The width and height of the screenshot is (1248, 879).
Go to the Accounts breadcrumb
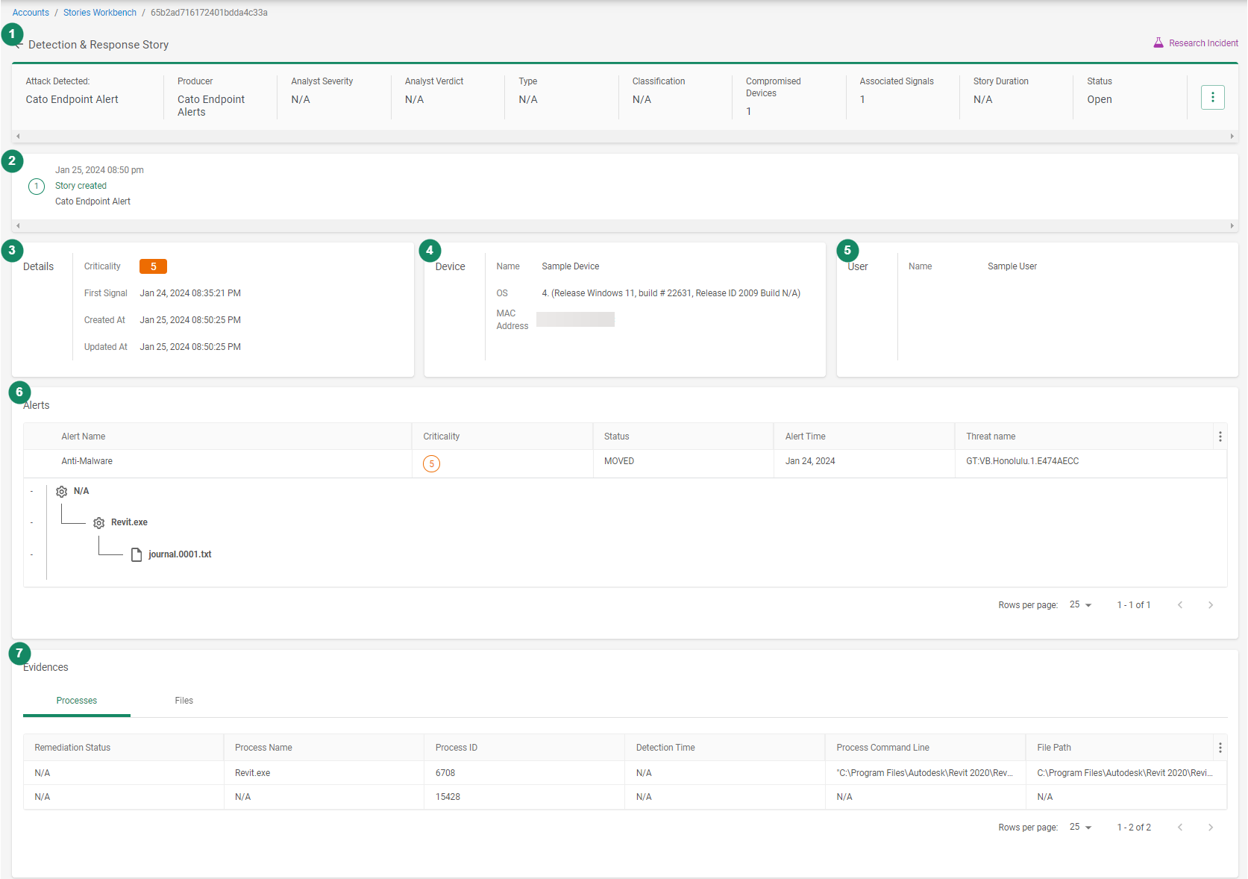(x=31, y=13)
